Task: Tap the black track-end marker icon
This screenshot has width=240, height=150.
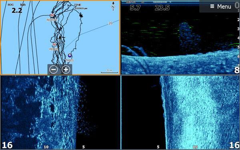Action: coord(81,15)
